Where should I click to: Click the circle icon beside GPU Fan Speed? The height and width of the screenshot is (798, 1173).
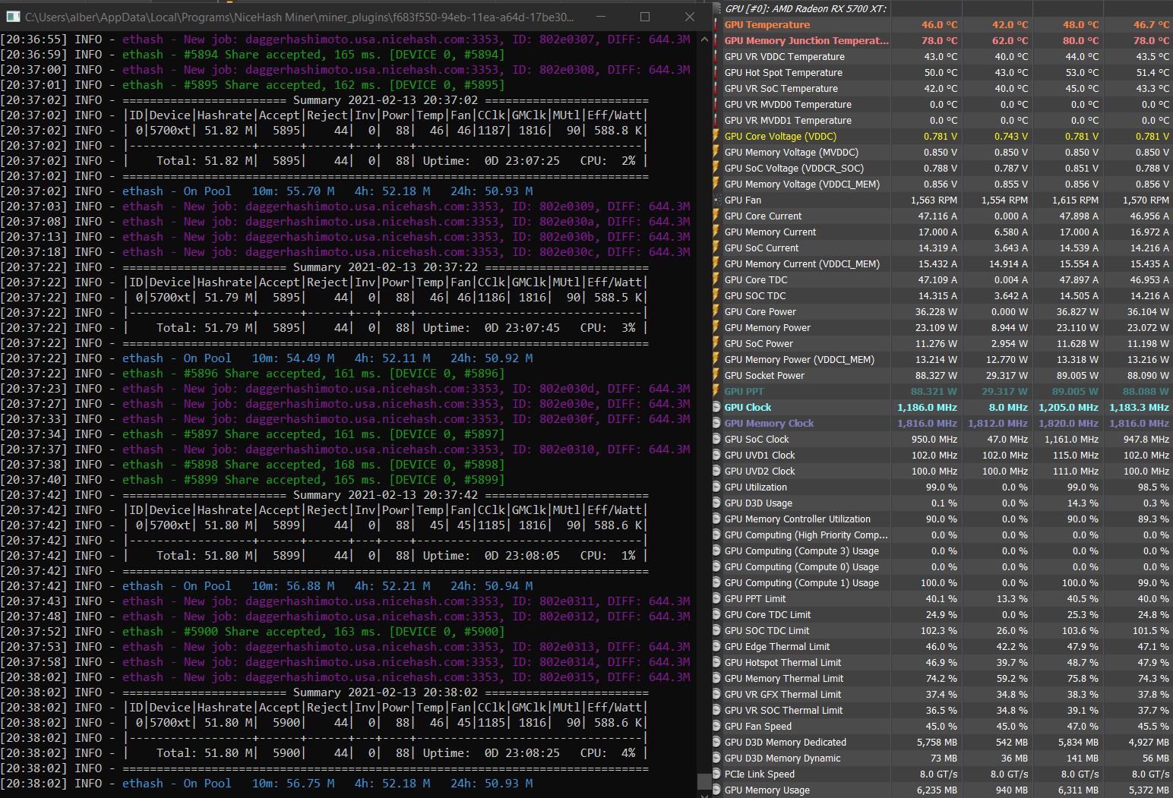(x=717, y=726)
